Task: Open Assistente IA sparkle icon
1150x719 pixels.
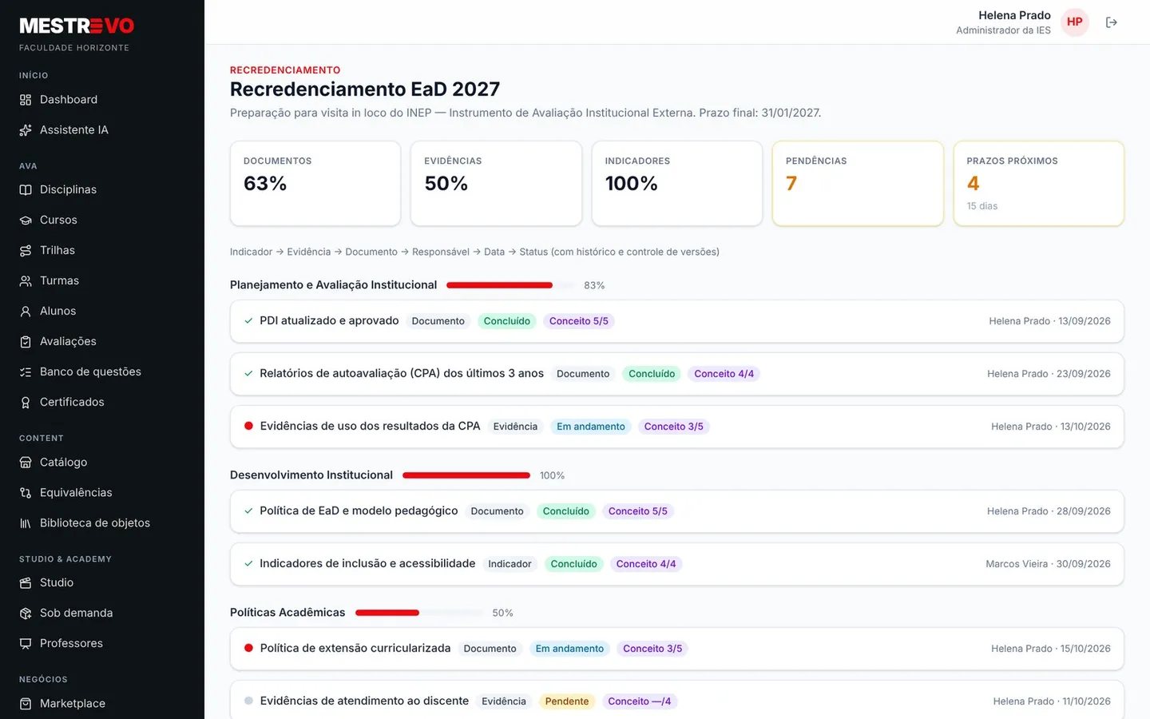Action: [26, 130]
